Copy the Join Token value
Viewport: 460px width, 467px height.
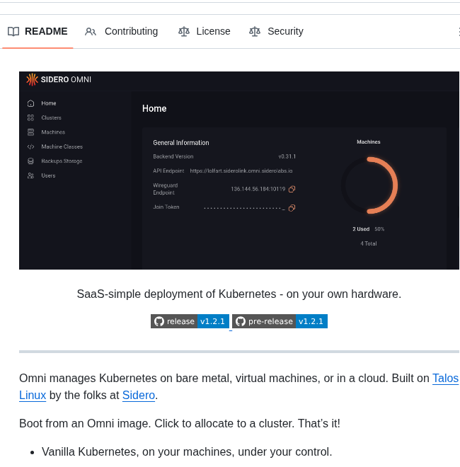click(x=292, y=207)
